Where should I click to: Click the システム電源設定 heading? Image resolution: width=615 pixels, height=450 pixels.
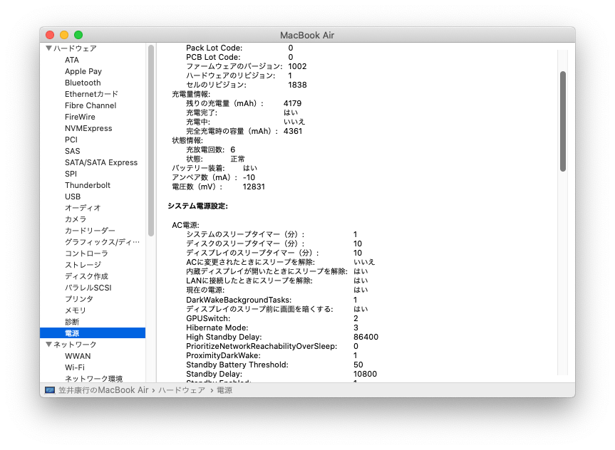[197, 206]
